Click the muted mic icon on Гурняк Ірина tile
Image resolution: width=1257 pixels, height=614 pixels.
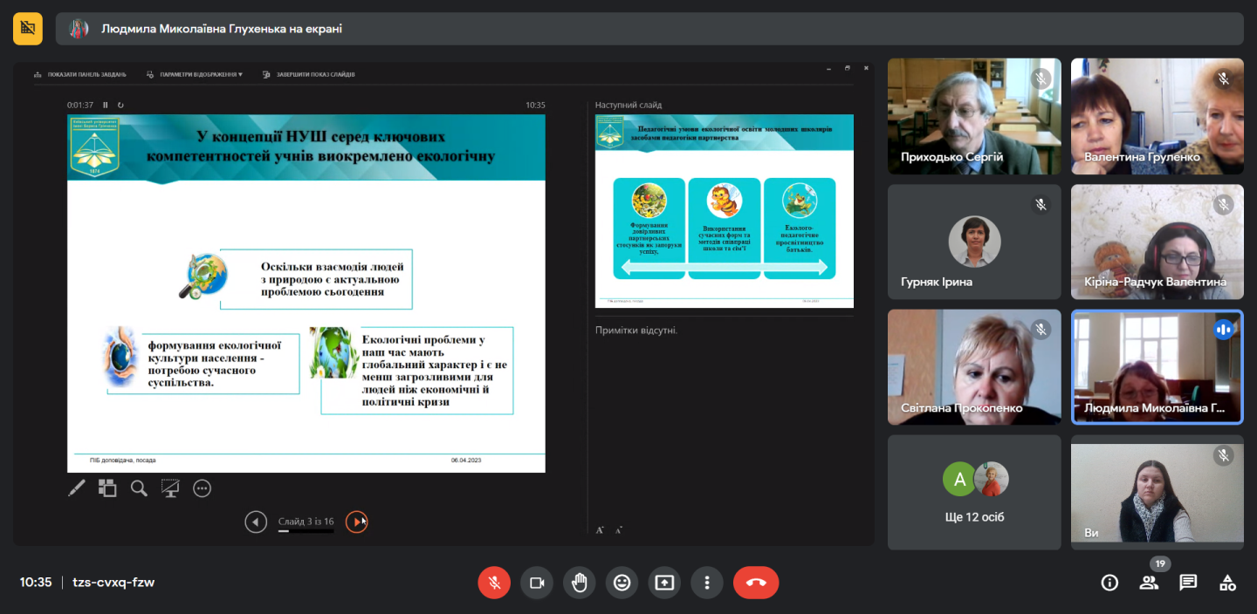(x=1041, y=204)
